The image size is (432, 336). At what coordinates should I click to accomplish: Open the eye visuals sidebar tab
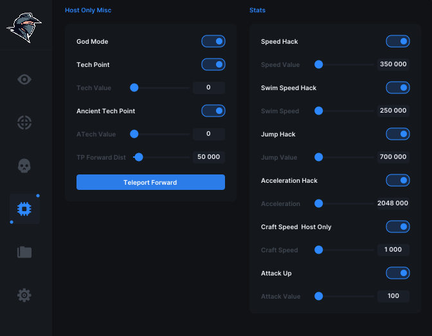coord(24,79)
